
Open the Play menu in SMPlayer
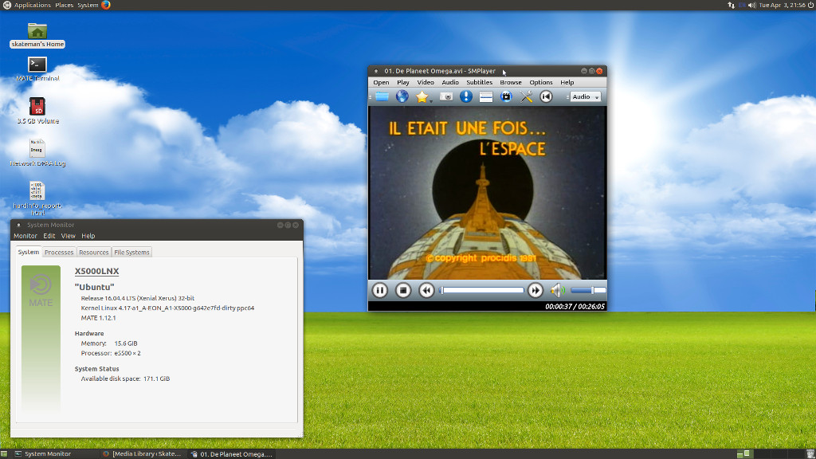point(403,82)
